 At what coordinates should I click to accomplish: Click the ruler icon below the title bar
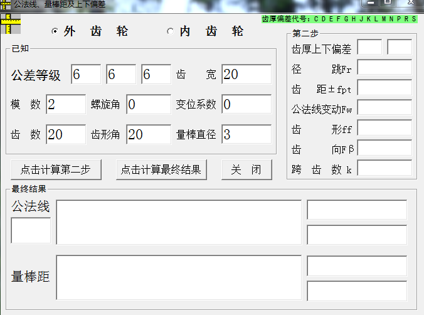(11, 24)
